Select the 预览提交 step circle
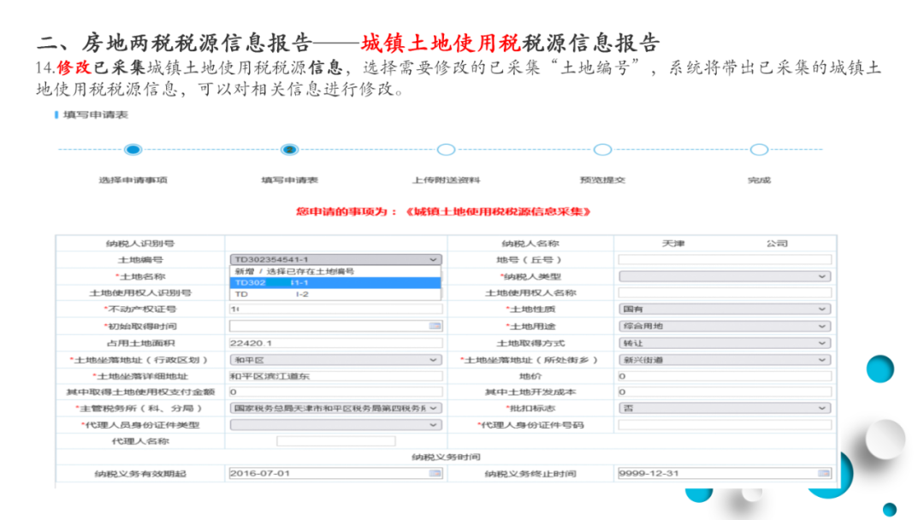 point(602,150)
